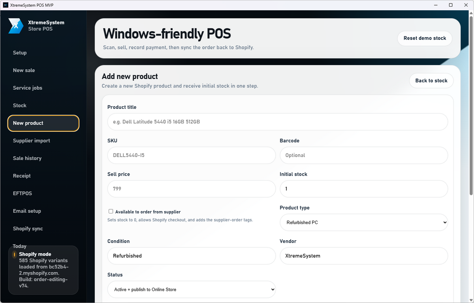474x303 pixels.
Task: Click the Shopify mode status panel
Action: coord(43,270)
